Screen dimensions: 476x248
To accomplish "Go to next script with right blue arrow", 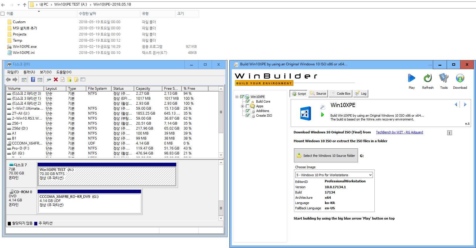I will pos(465,104).
